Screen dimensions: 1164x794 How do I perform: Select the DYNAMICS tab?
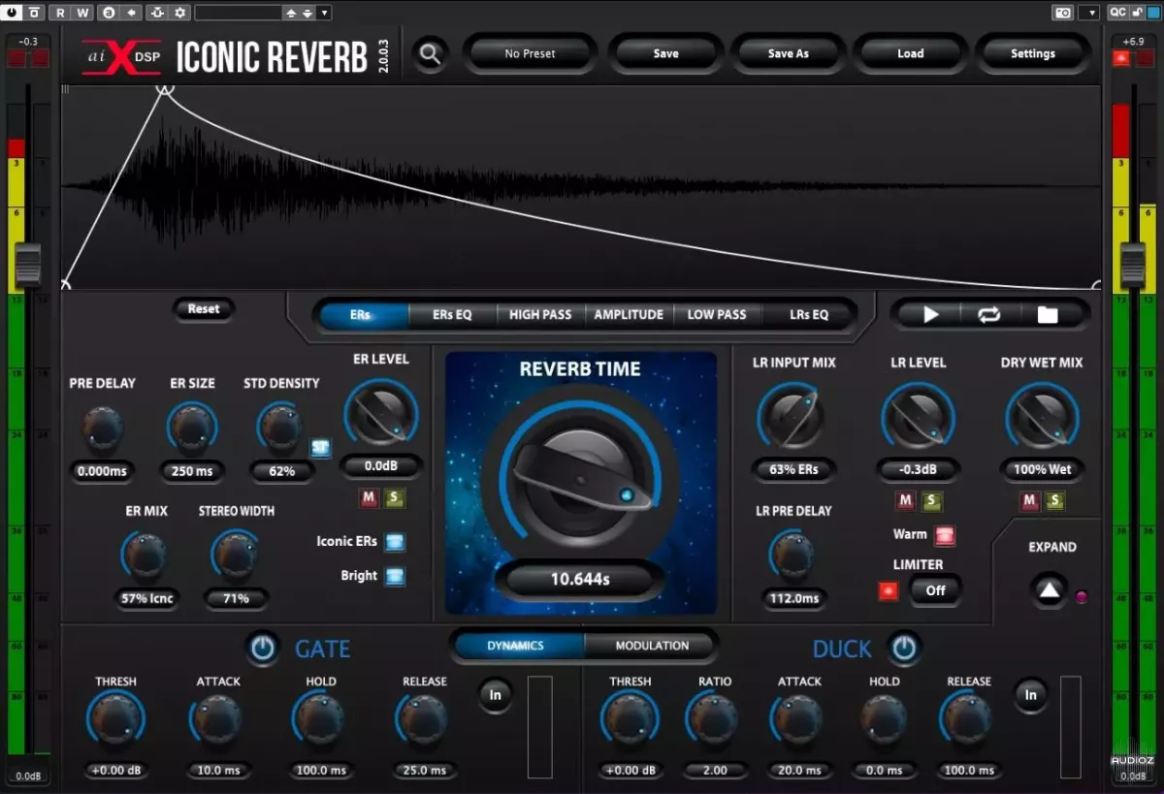click(x=516, y=646)
